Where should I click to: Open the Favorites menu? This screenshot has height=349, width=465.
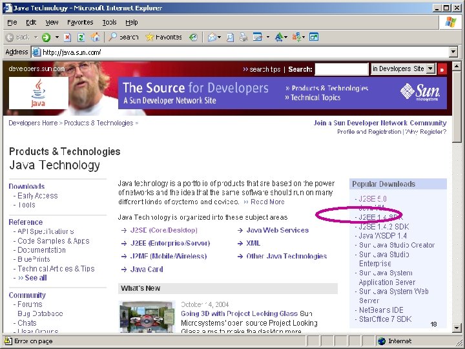click(80, 22)
